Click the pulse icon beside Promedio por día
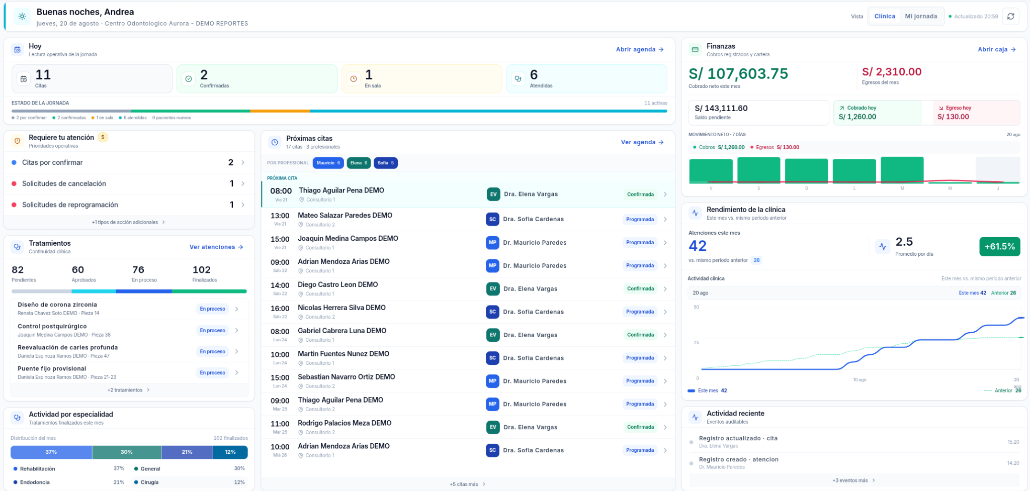 (x=883, y=247)
